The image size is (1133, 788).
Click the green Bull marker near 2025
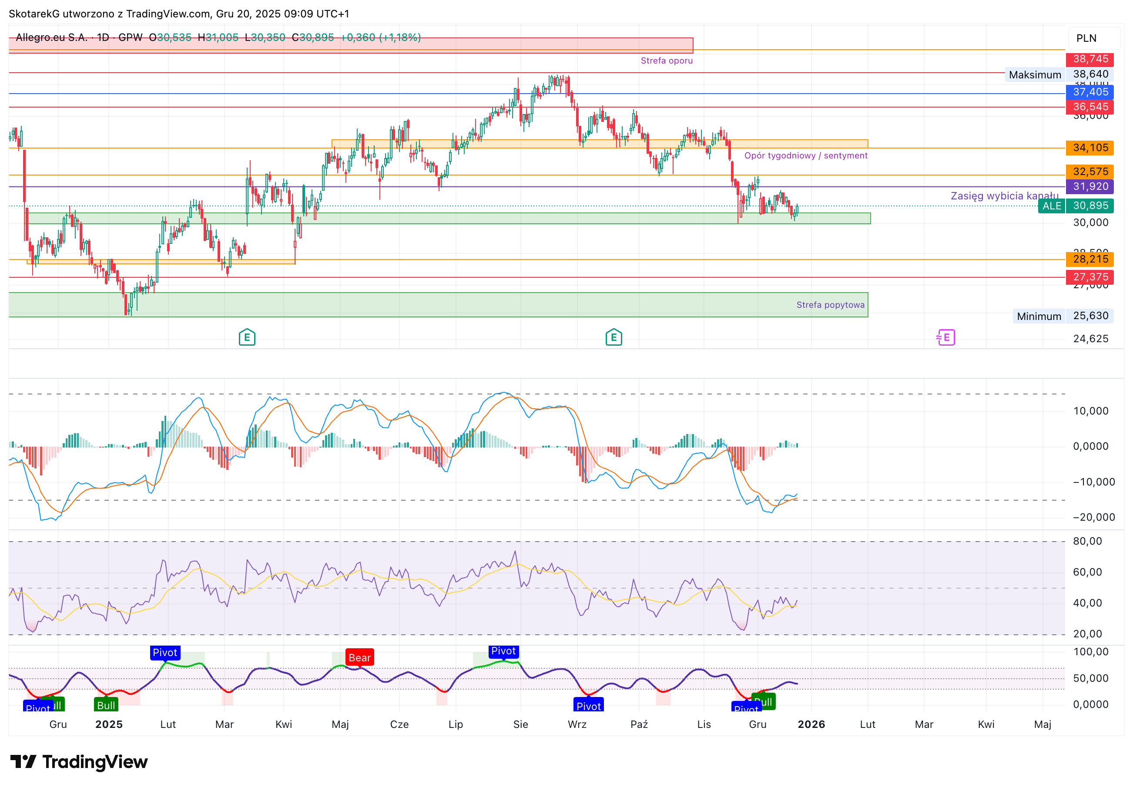coord(106,704)
